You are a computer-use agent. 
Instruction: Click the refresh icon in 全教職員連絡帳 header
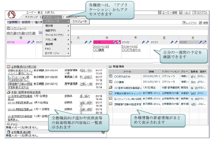(103, 132)
